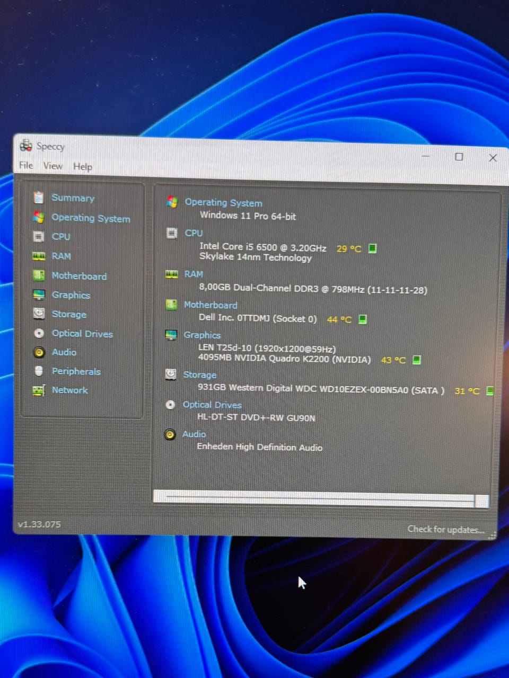This screenshot has height=678, width=509.
Task: Click the Motherboard icon in summary pane
Action: [x=171, y=304]
